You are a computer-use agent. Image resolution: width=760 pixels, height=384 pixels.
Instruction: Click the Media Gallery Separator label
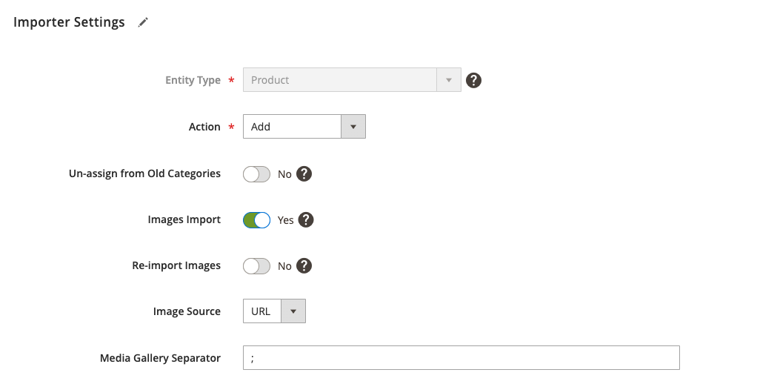pyautogui.click(x=161, y=358)
